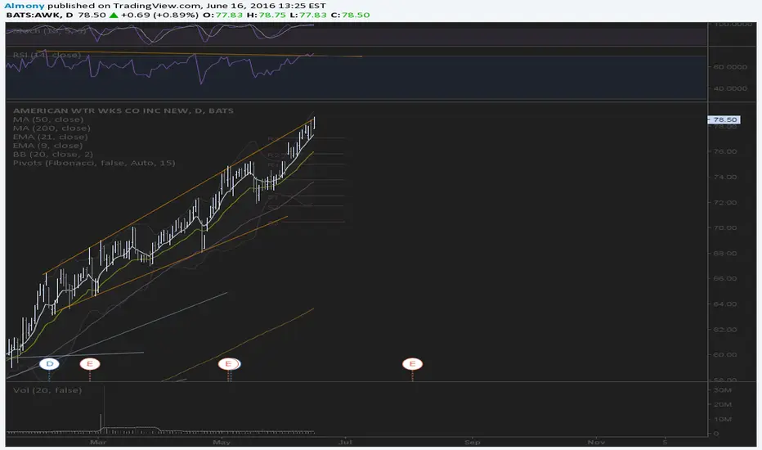Select the Vol (20, false) indicator label

47,390
